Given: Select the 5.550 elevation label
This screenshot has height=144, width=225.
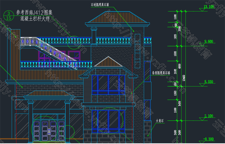Looking at the screenshot, I should click(209, 82).
